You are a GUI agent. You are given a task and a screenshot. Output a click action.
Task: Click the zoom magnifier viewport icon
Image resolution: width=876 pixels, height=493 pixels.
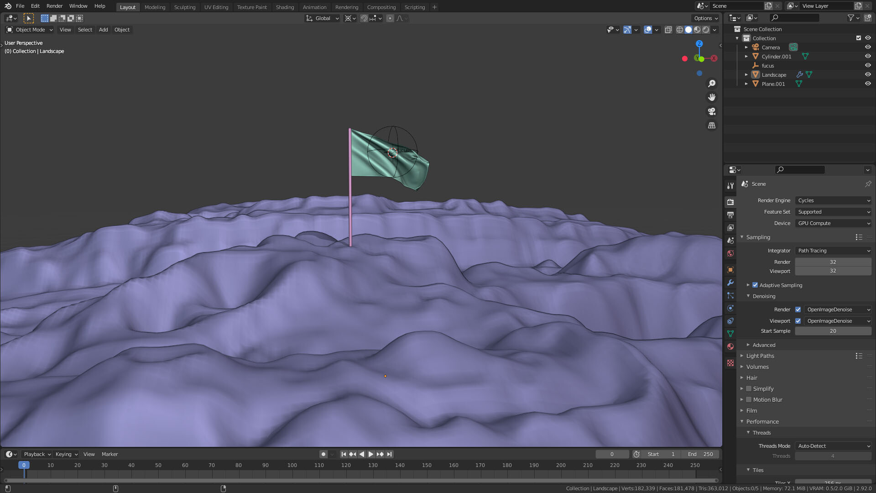[711, 84]
